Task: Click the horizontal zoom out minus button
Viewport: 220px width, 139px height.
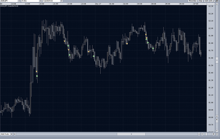Action: (x=202, y=134)
